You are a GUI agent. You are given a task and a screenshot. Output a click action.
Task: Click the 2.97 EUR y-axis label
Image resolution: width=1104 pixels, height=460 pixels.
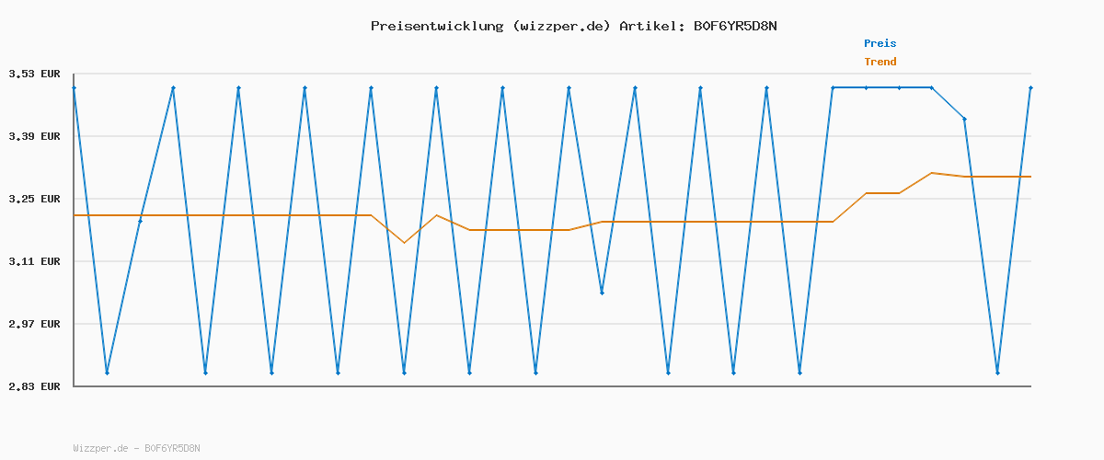tap(34, 324)
